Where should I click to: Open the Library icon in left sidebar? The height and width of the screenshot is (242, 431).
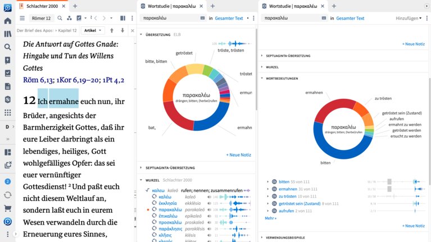tap(8, 34)
